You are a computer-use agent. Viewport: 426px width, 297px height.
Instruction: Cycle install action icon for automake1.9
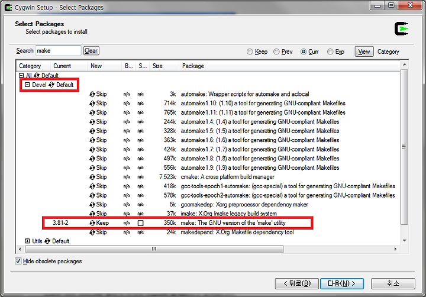pyautogui.click(x=92, y=168)
